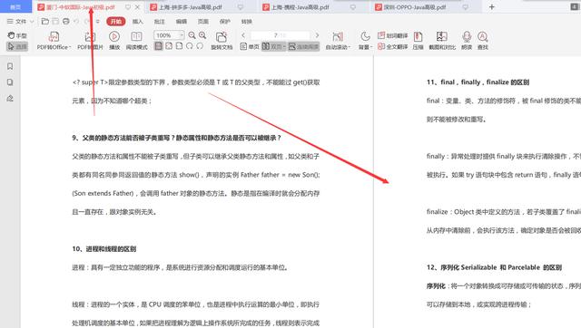Open the sidebar annotations panel icon
Image resolution: width=581 pixels, height=328 pixels.
10,99
